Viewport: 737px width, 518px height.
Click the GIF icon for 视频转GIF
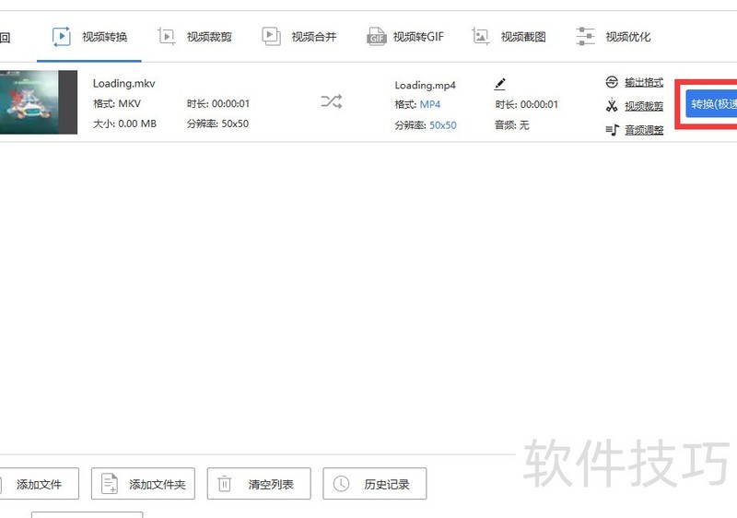pyautogui.click(x=376, y=37)
